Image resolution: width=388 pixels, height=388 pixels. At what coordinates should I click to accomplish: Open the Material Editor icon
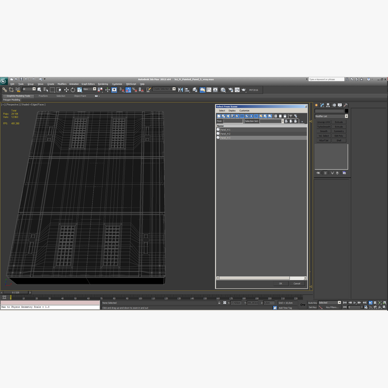pyautogui.click(x=223, y=90)
